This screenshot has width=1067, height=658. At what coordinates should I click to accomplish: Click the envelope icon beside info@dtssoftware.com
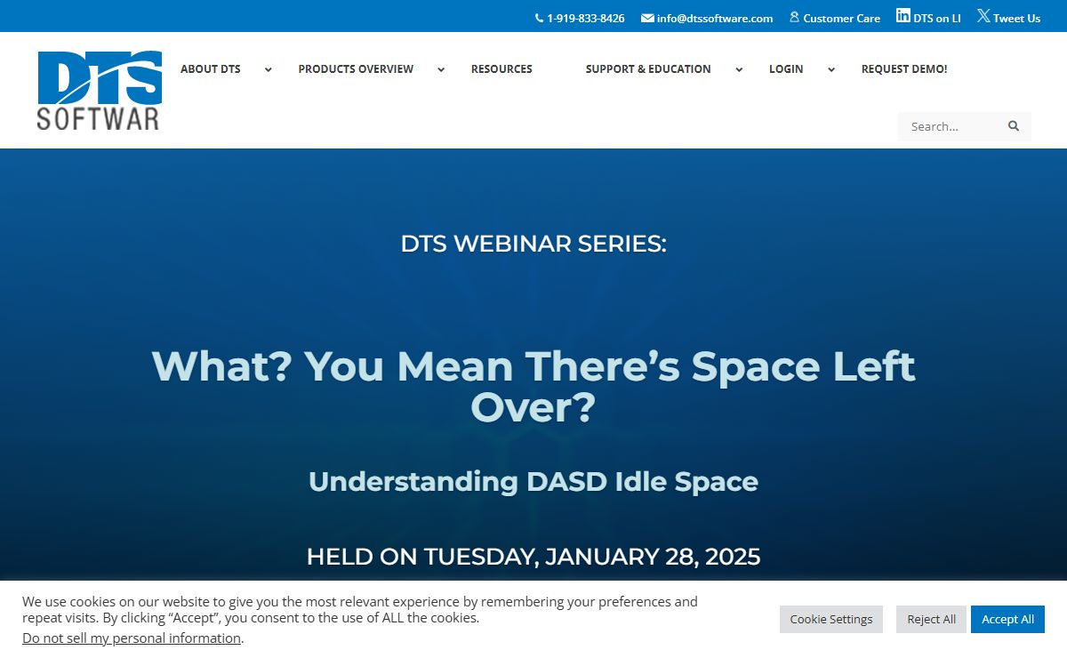coord(647,18)
